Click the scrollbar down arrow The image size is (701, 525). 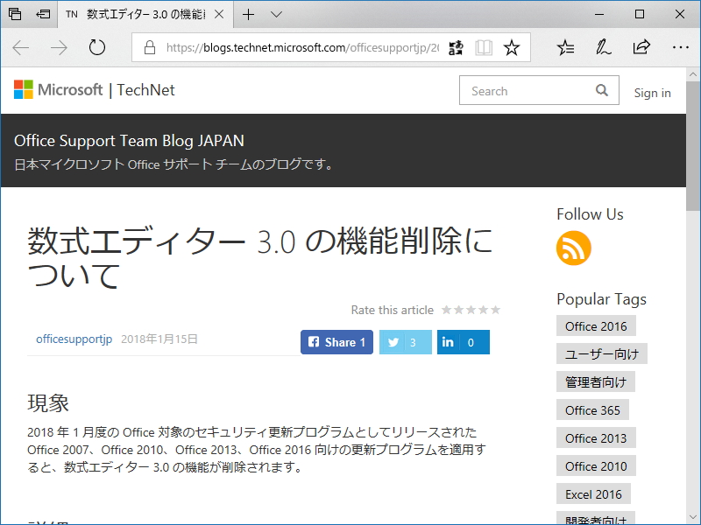(x=693, y=518)
